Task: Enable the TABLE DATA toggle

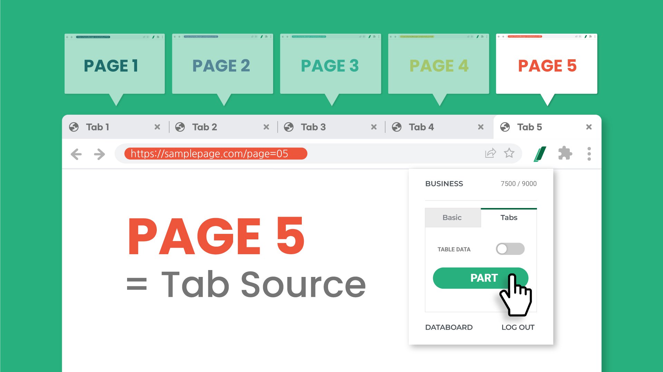Action: pyautogui.click(x=510, y=249)
